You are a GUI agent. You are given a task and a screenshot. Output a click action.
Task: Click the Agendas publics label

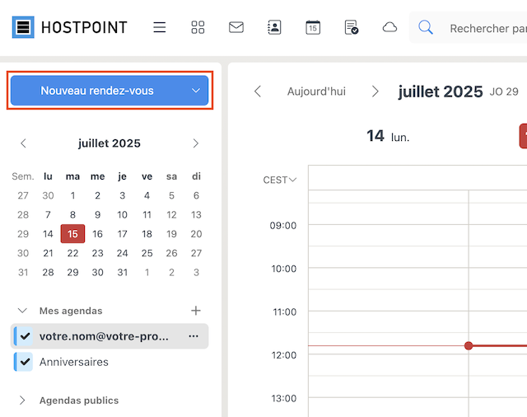coord(79,401)
